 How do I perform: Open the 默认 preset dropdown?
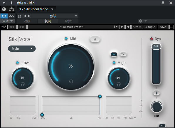pyautogui.click(x=55, y=16)
